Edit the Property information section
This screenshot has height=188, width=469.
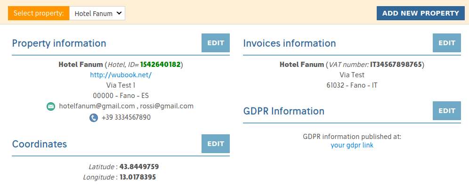(x=216, y=43)
